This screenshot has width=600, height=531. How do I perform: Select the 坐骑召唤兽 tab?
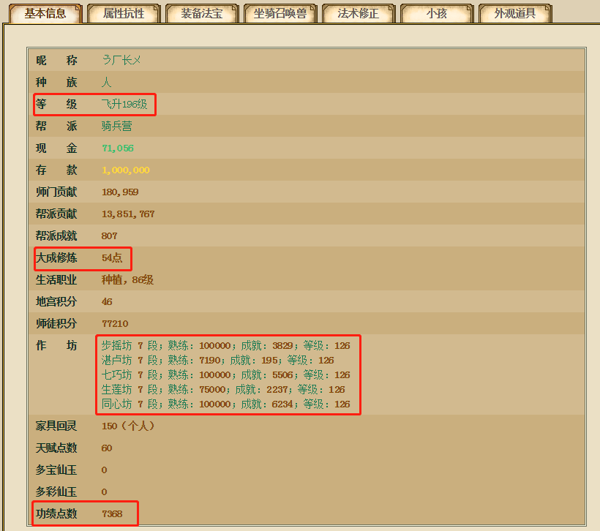click(x=280, y=13)
